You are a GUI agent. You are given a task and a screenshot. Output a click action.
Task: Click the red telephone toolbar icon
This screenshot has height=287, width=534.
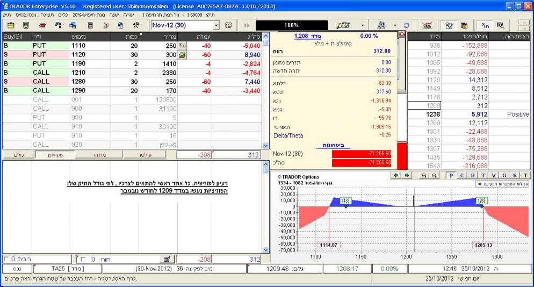click(x=42, y=25)
